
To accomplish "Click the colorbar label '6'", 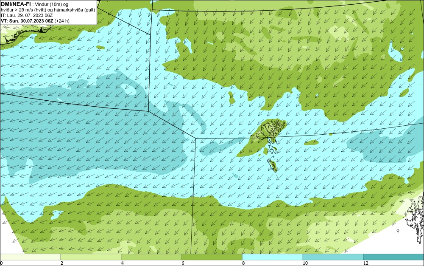I will [183, 263].
